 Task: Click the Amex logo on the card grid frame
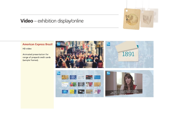59,73
